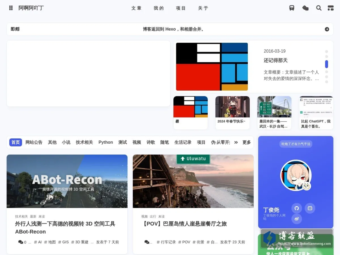Select the 随笔 category tab
Image resolution: width=340 pixels, height=255 pixels.
165,142
